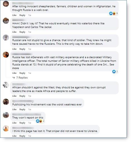Expand the 7 Replies thread

point(22,78)
